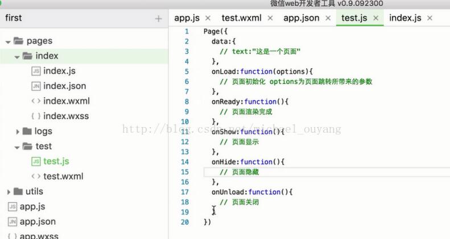Open the index.js editor tab
This screenshot has height=239, width=450.
click(405, 18)
